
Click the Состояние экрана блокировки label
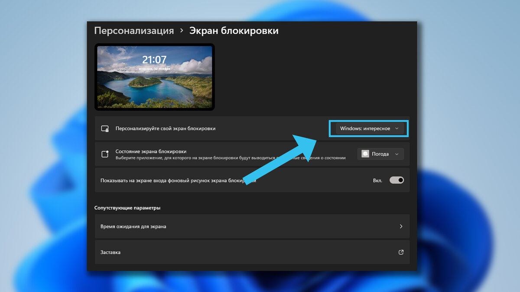pyautogui.click(x=151, y=151)
